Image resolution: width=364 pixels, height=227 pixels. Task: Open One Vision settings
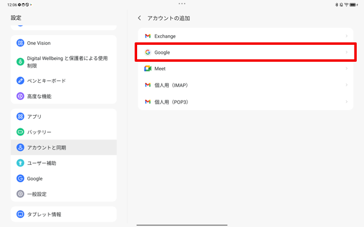click(x=64, y=43)
